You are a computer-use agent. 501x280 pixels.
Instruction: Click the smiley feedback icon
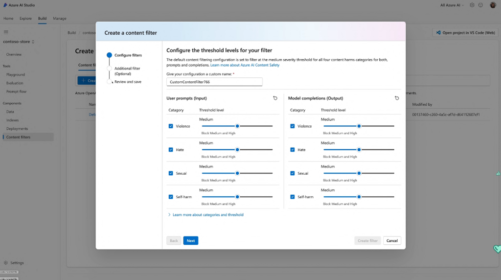[x=481, y=5]
